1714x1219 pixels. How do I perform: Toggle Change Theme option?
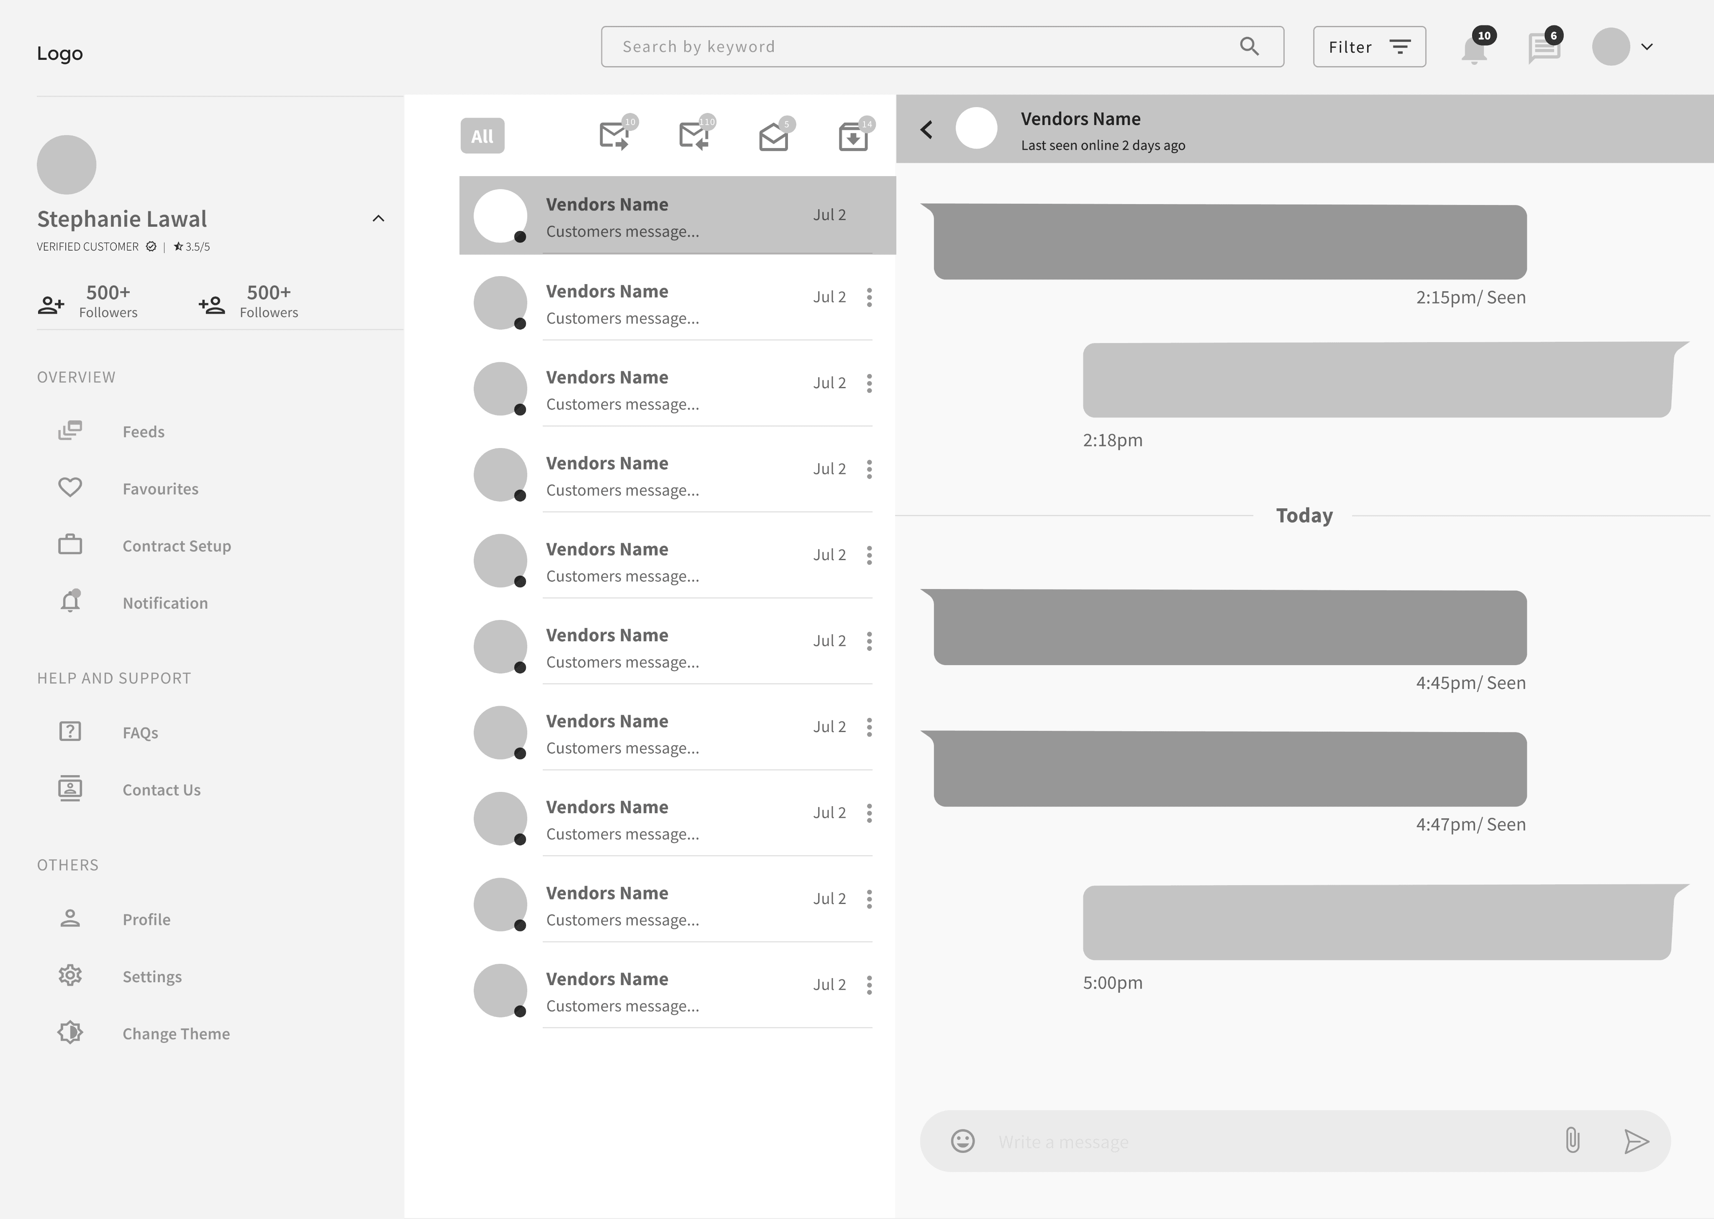(x=176, y=1034)
